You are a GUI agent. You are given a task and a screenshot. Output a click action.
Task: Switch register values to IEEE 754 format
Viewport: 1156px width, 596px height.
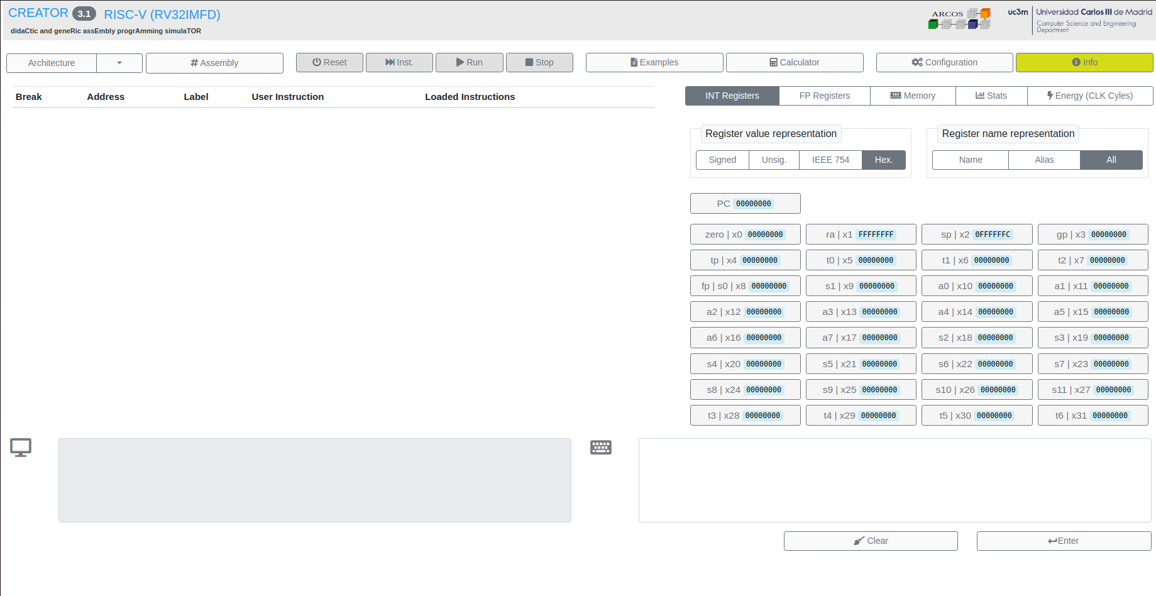click(x=830, y=160)
